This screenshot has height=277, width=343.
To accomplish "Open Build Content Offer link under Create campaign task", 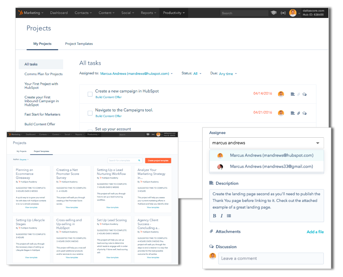I will [x=108, y=97].
